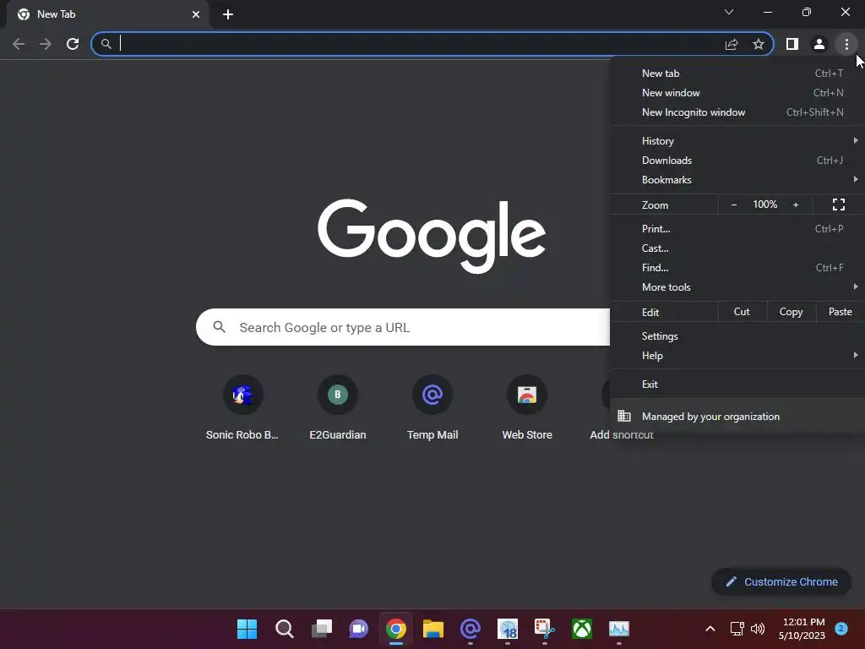Click Copy in Edit row

(x=791, y=312)
